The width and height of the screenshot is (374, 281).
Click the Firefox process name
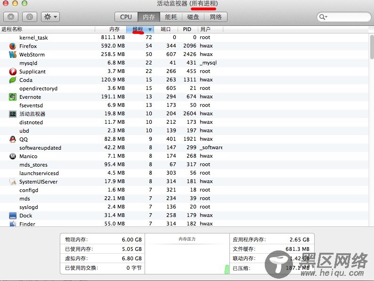pos(28,46)
